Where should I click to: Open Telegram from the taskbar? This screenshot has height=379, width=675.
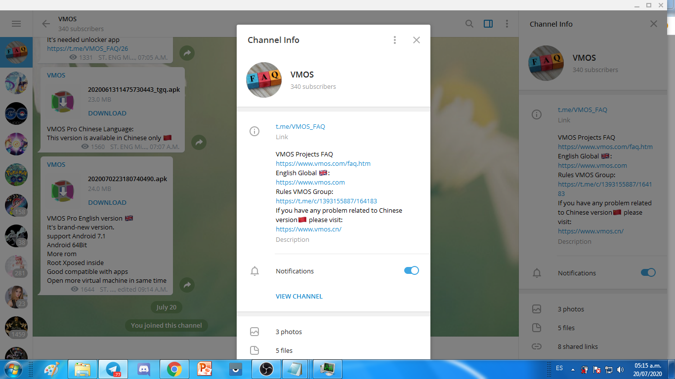coord(113,369)
